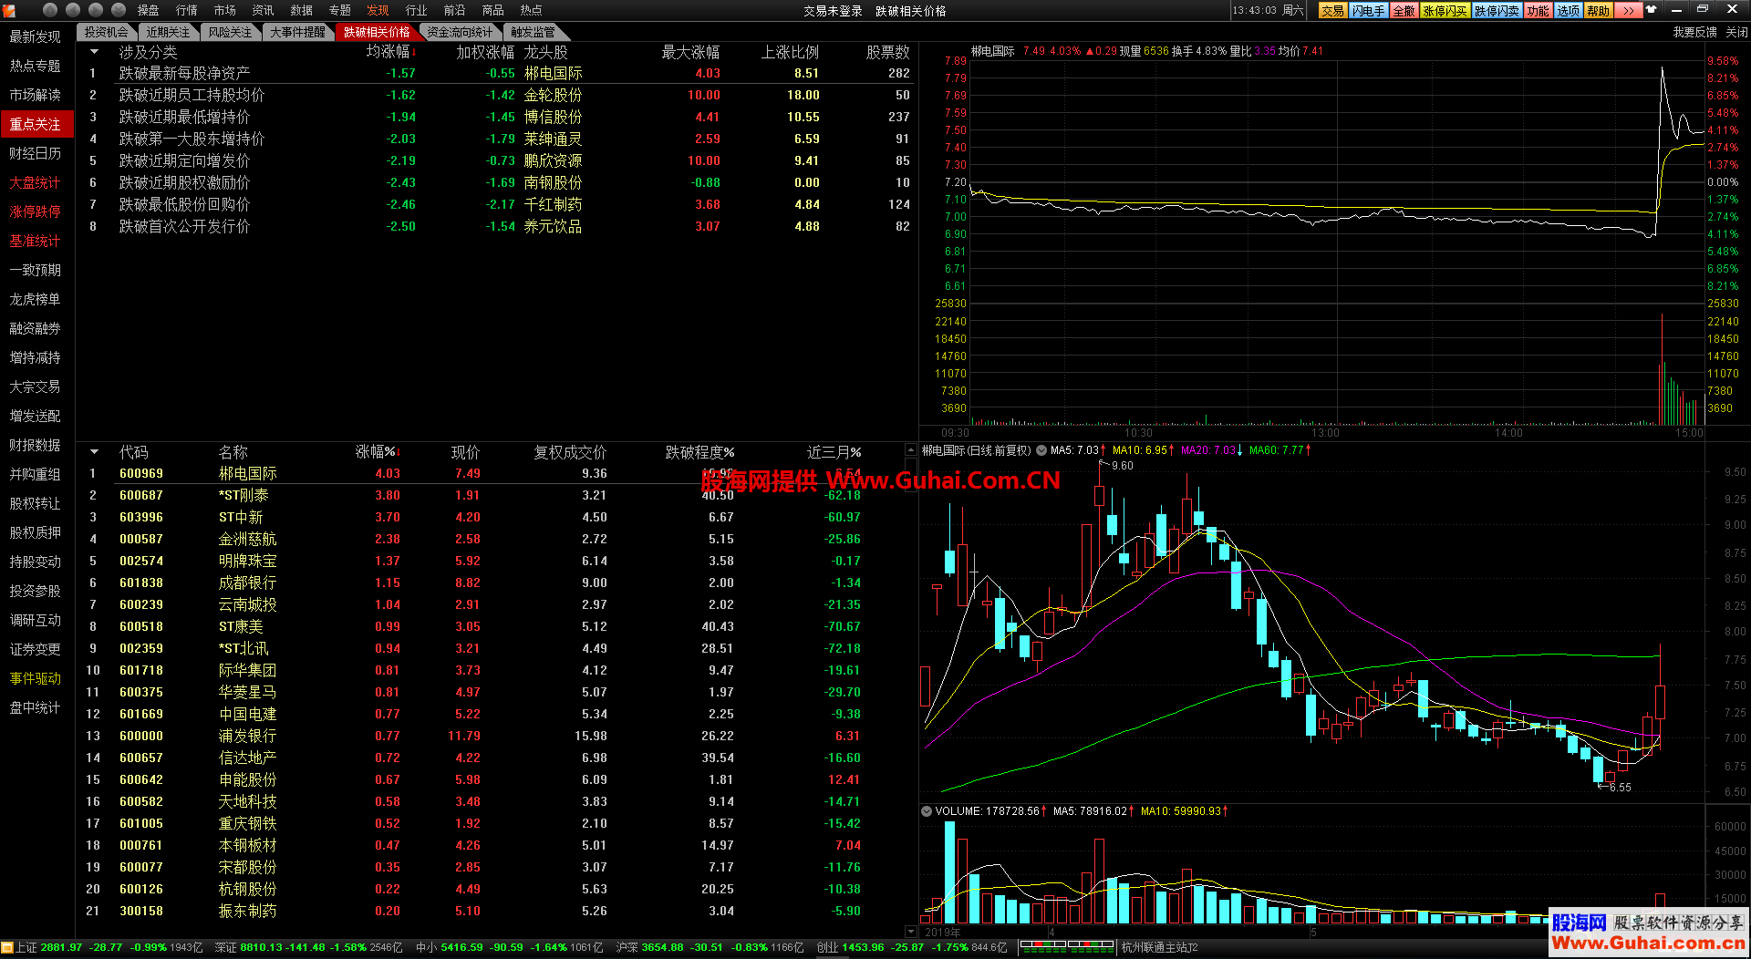Switch to 风险关注 tab
The height and width of the screenshot is (959, 1751).
pyautogui.click(x=230, y=32)
